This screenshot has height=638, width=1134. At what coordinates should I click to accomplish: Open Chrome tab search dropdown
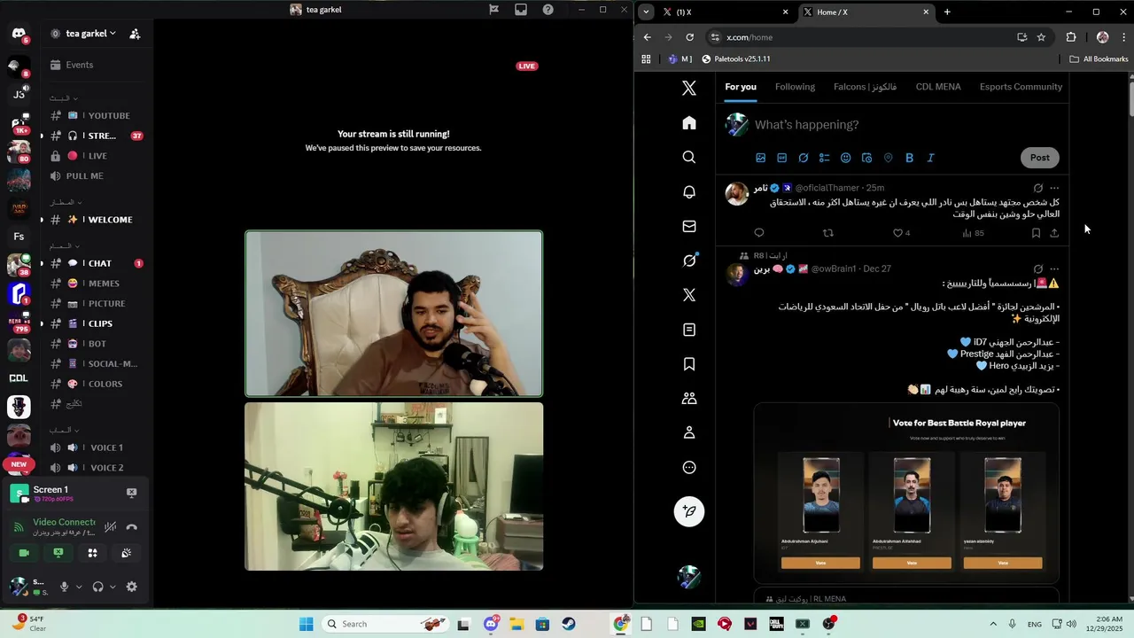click(x=646, y=12)
